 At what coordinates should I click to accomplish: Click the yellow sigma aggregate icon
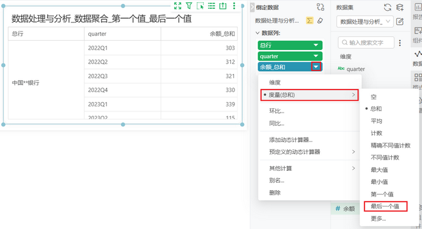click(310, 21)
